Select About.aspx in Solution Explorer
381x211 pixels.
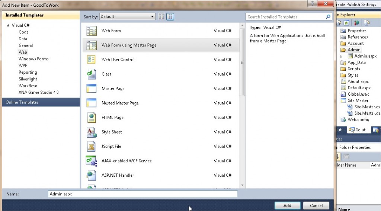(358, 81)
